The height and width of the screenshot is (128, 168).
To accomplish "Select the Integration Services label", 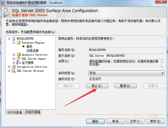I will 32,67.
